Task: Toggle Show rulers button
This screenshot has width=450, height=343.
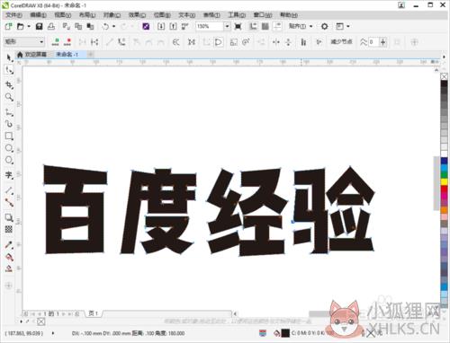Action: pyautogui.click(x=254, y=27)
